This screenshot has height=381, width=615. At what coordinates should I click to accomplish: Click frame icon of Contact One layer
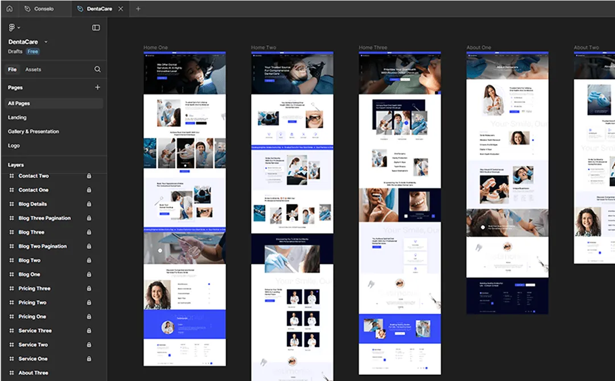pyautogui.click(x=12, y=190)
